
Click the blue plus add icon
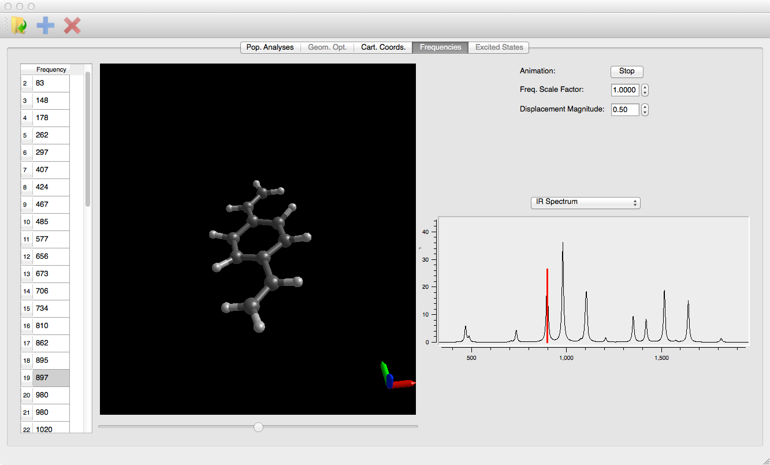point(46,25)
